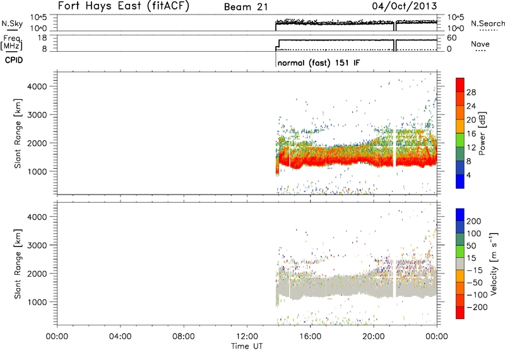Click 'normal (fast) 151 IF' text
This screenshot has height=350, width=505.
[319, 63]
